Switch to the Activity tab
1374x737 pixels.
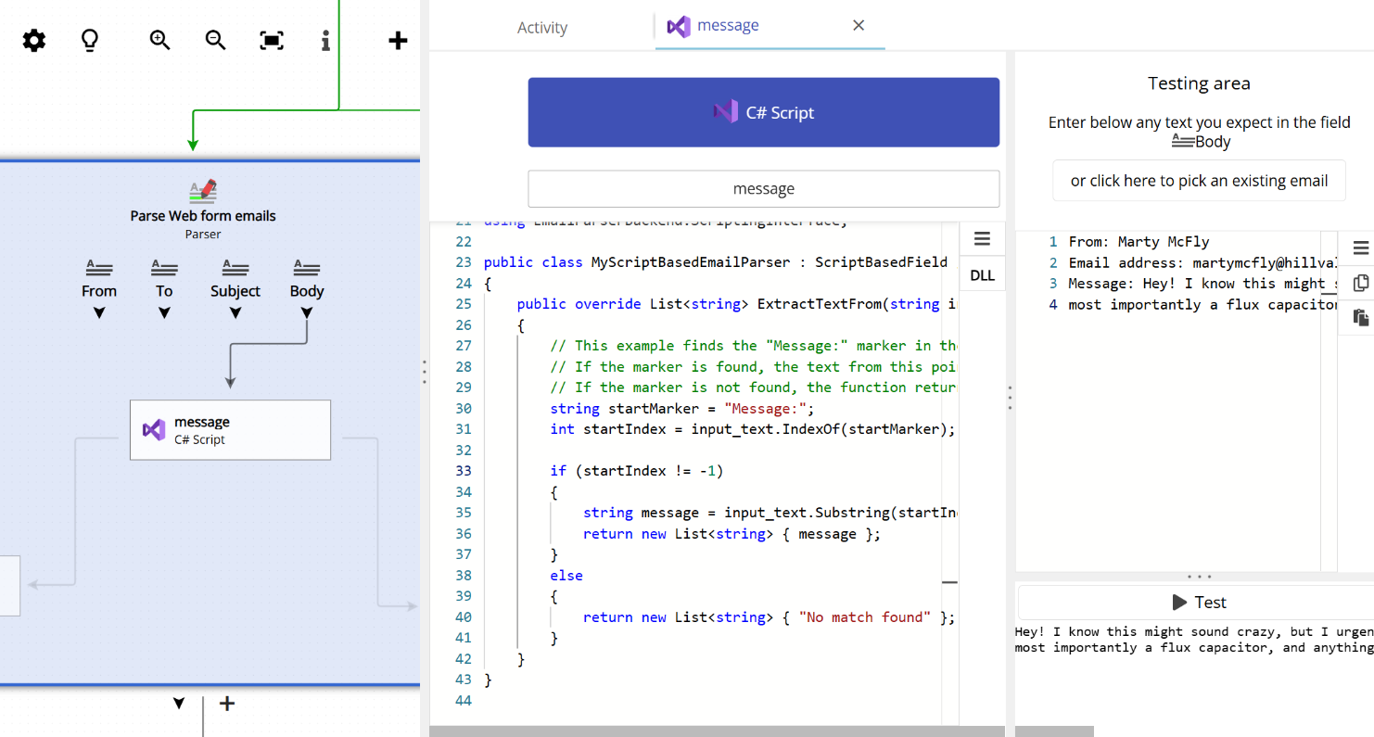click(x=541, y=28)
